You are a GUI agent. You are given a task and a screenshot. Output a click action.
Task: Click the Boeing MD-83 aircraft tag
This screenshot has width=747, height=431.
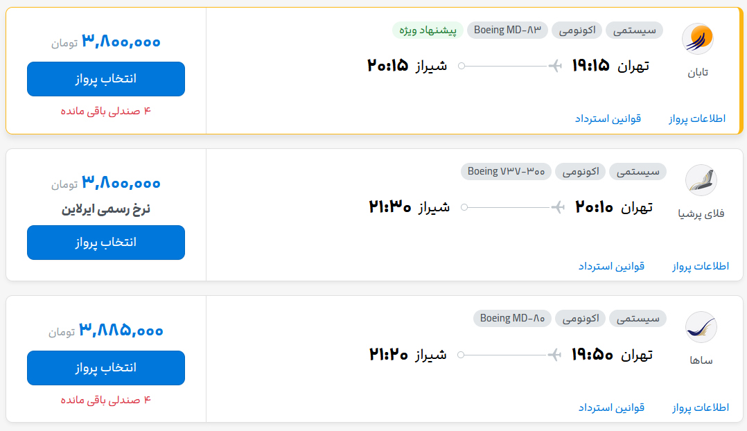[x=507, y=30]
